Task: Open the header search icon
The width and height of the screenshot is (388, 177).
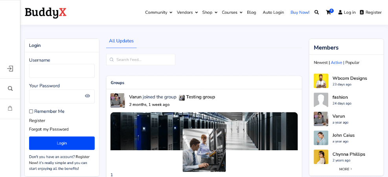Action: 316,12
